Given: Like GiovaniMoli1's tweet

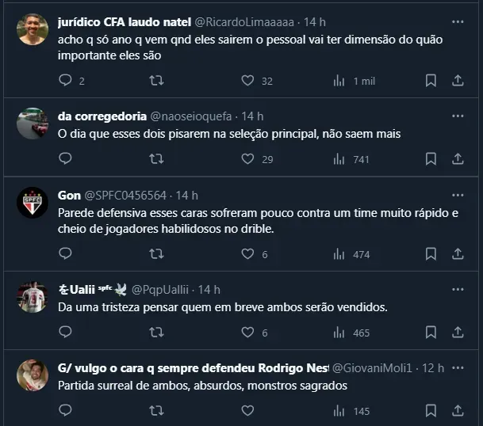Looking at the screenshot, I should pyautogui.click(x=247, y=411).
